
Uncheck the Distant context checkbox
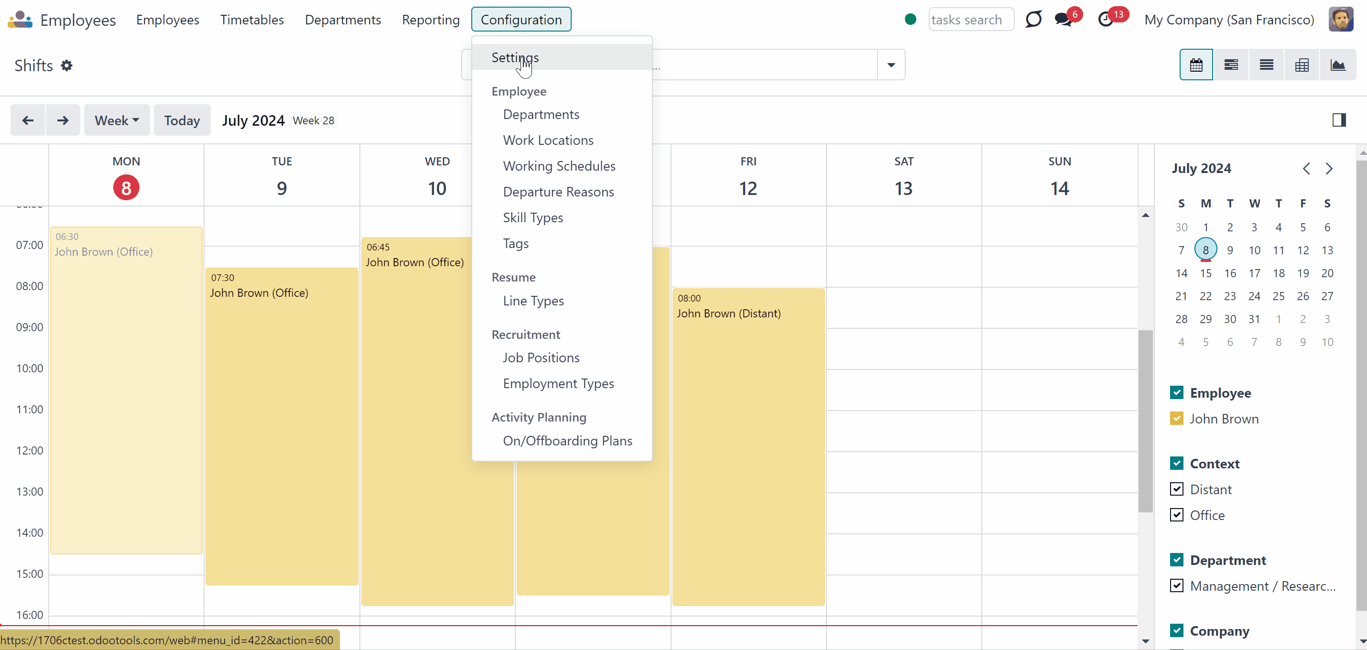click(1176, 489)
